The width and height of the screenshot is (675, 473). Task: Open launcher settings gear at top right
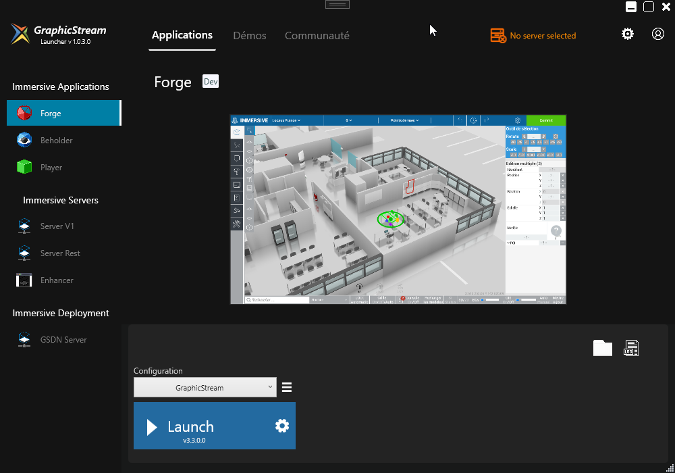click(x=628, y=34)
